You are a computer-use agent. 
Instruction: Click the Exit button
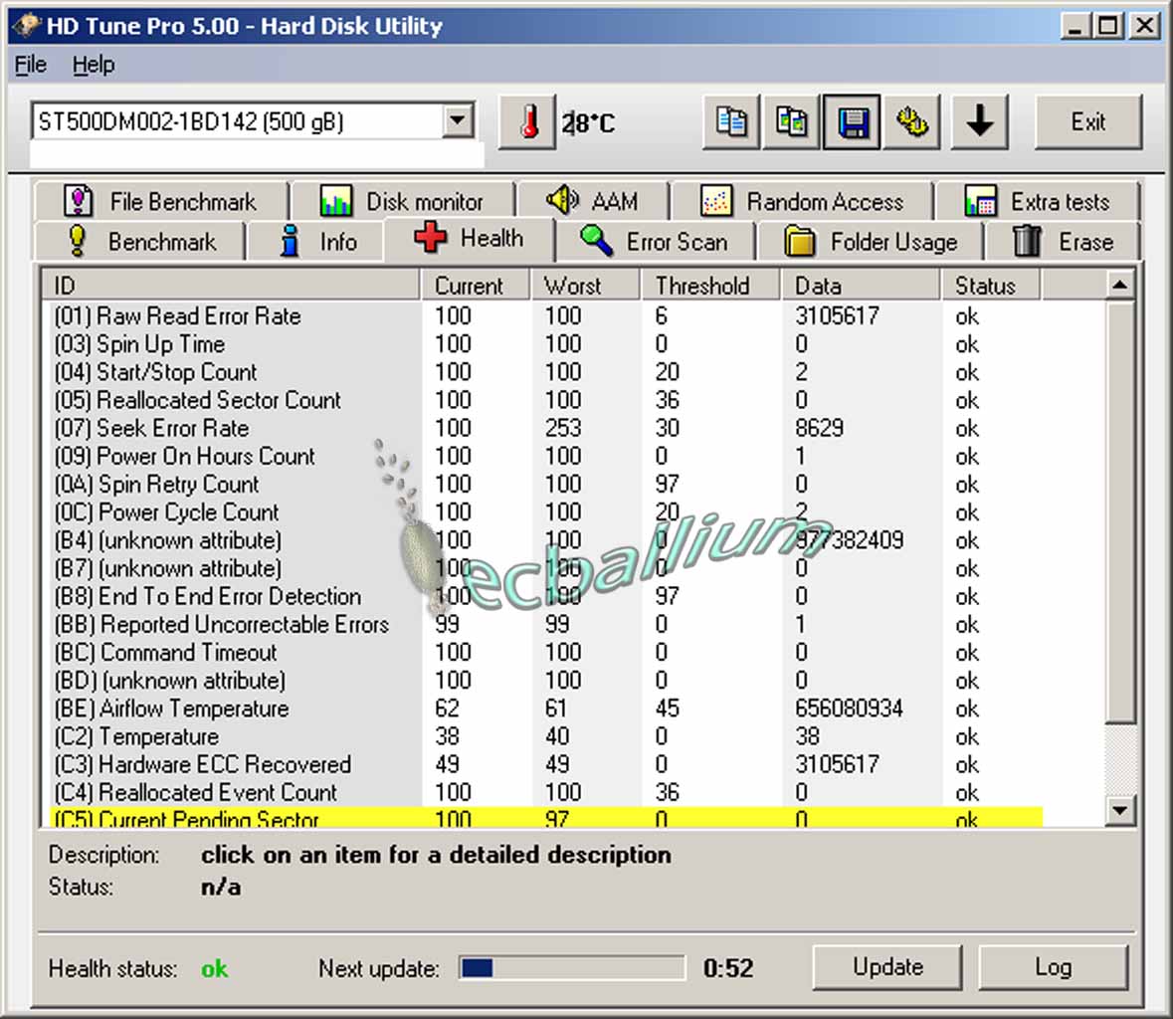click(1087, 122)
